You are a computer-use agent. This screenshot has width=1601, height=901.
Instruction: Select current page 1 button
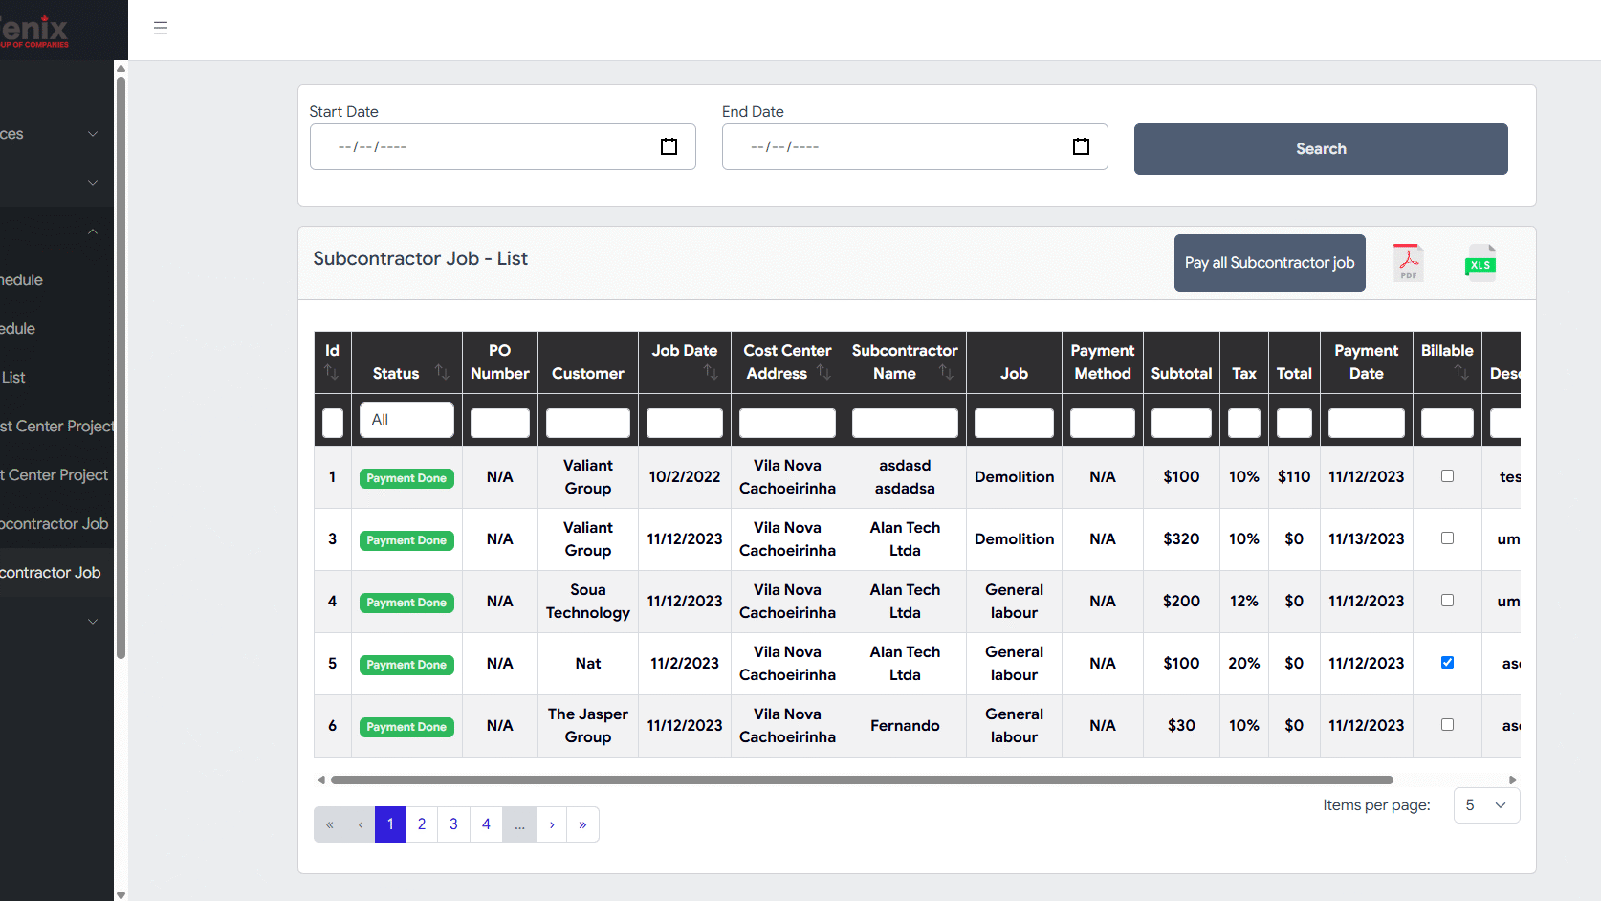click(390, 824)
